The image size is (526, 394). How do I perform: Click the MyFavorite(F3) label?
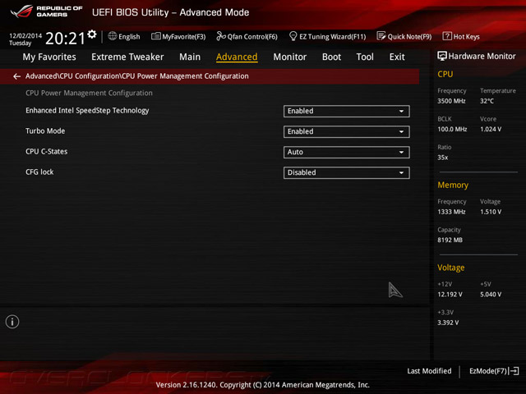pos(184,36)
